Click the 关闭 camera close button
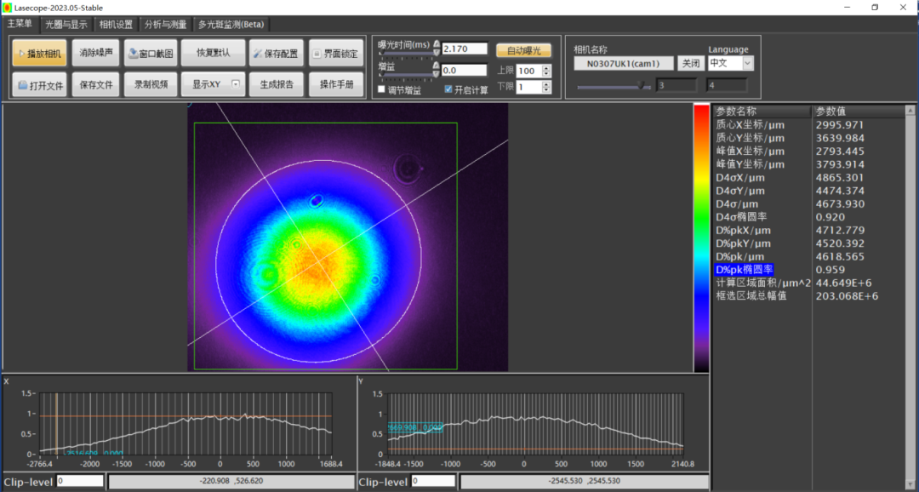The width and height of the screenshot is (919, 492). (x=691, y=63)
